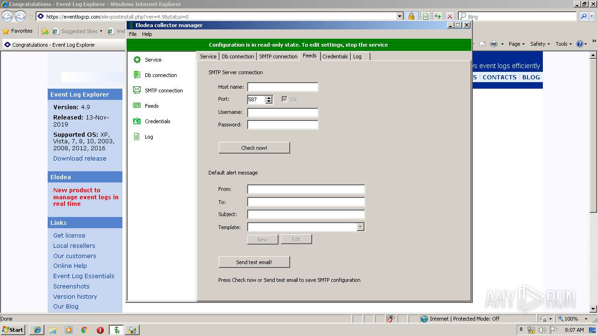Click the IE Forward navigation button
598x336 pixels.
click(20, 17)
